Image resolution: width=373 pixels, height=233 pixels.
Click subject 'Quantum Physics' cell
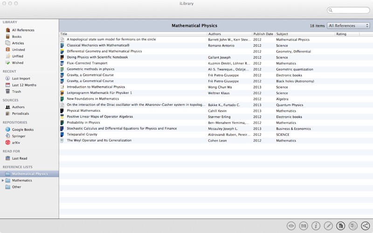tap(290, 105)
